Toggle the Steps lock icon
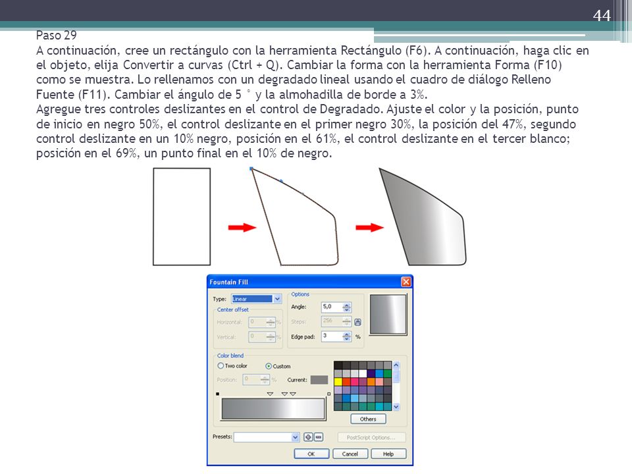Image resolution: width=632 pixels, height=474 pixels. 357,322
